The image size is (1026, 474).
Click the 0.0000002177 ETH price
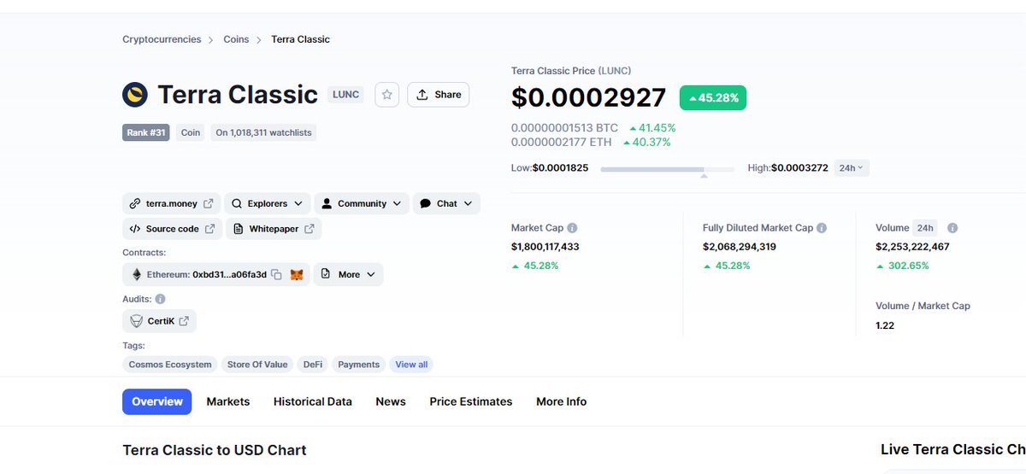562,142
